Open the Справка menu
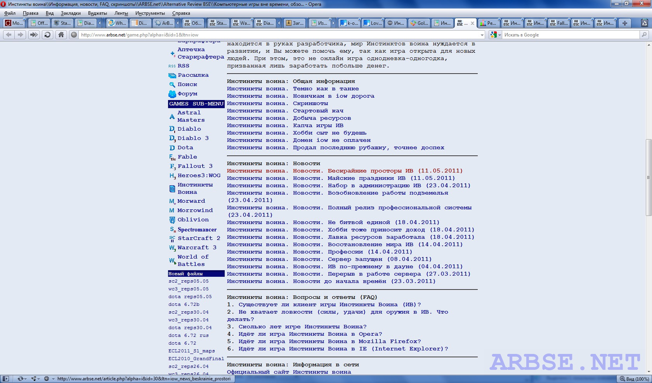The width and height of the screenshot is (652, 383). (x=181, y=13)
